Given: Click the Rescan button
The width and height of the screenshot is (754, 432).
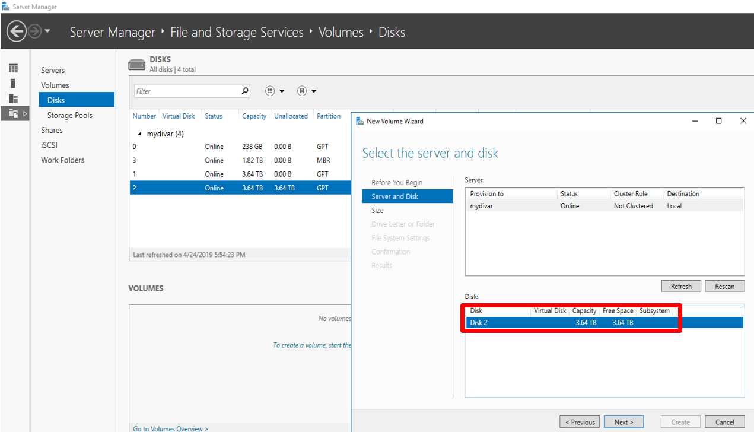Looking at the screenshot, I should coord(724,286).
